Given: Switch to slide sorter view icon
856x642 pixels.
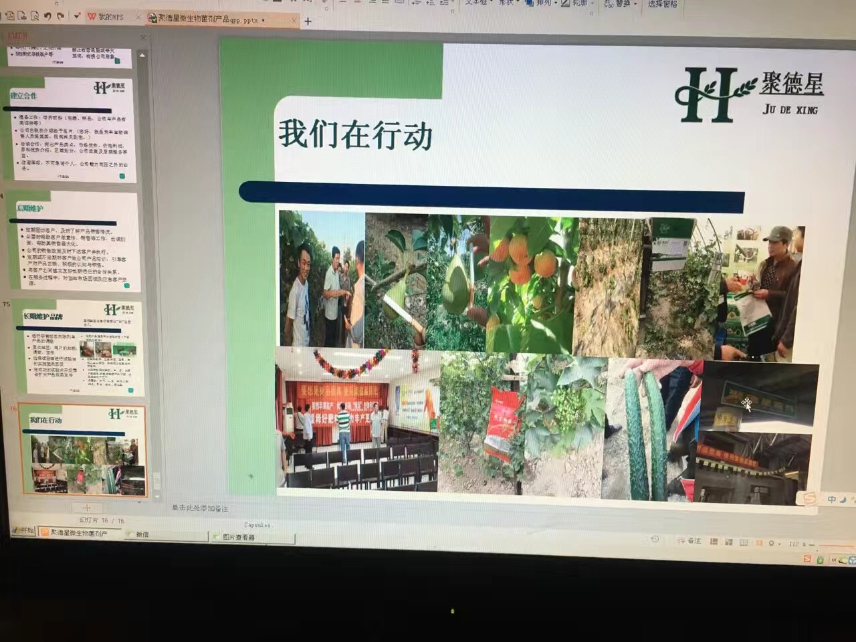Looking at the screenshot, I should (x=728, y=542).
